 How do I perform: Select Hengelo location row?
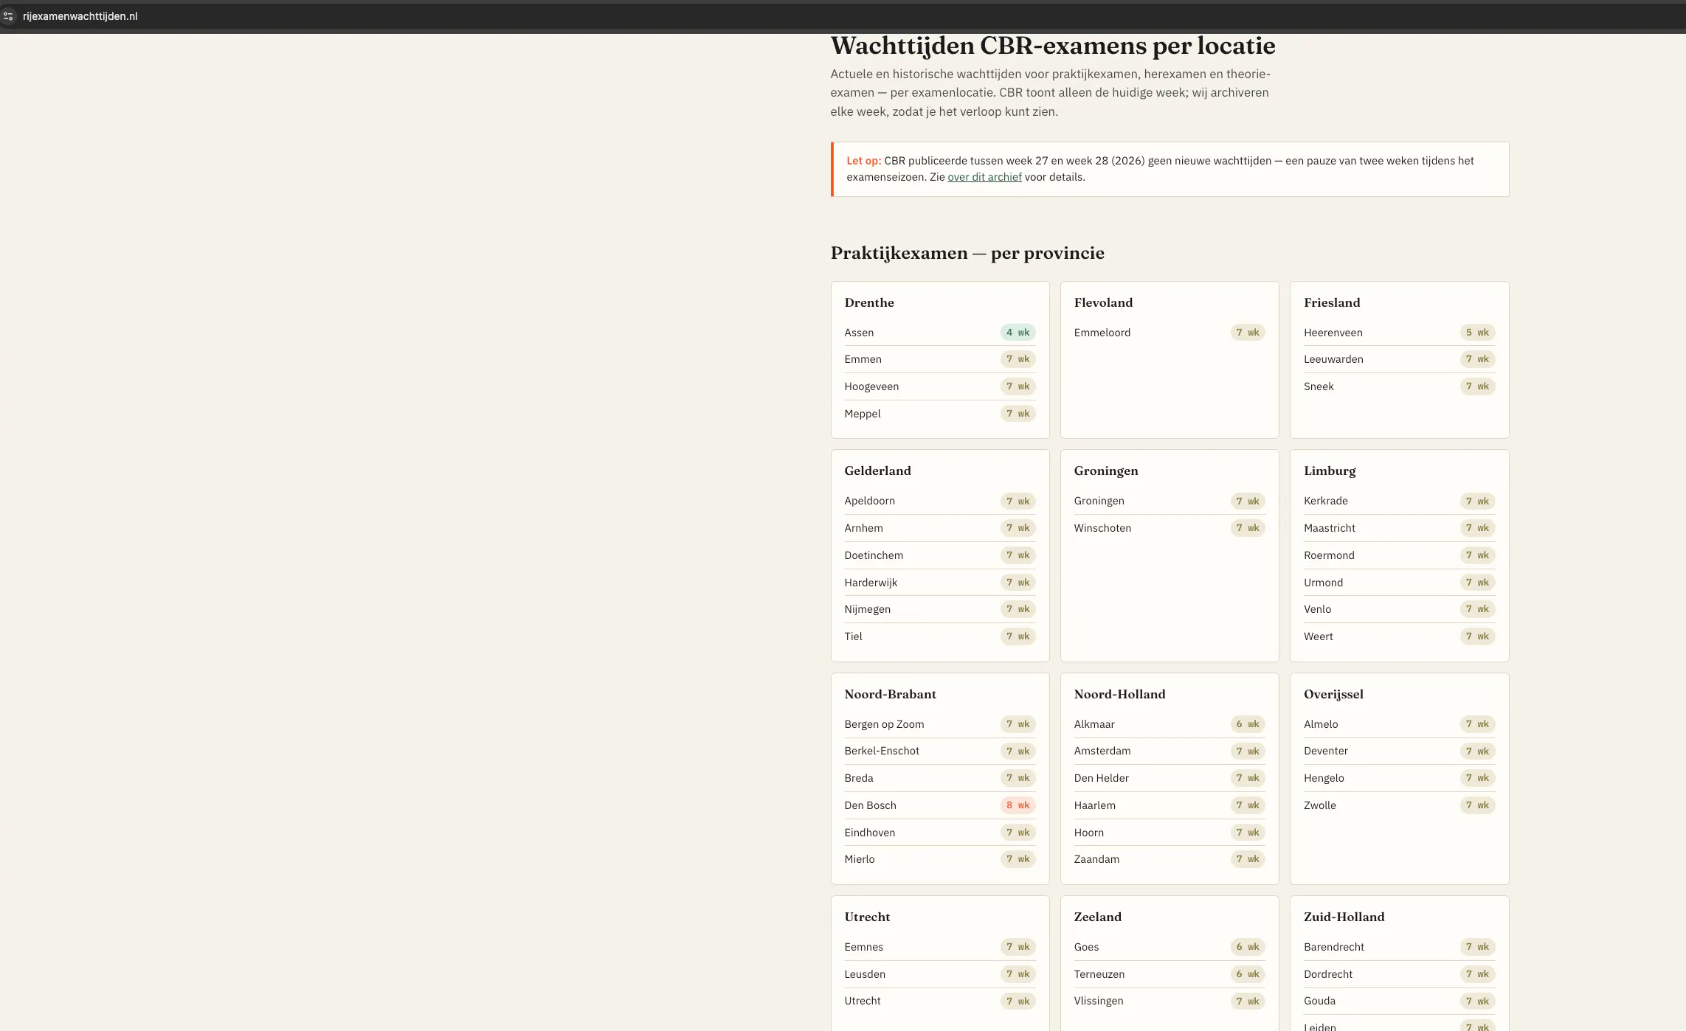pyautogui.click(x=1399, y=778)
